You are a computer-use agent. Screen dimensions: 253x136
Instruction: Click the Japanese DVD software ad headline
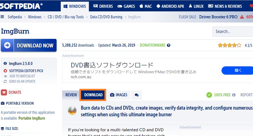112,65
